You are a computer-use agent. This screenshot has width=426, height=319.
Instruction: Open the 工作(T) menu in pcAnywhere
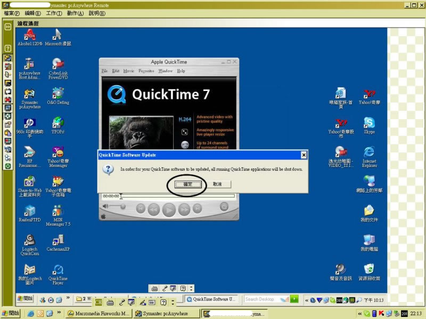54,13
